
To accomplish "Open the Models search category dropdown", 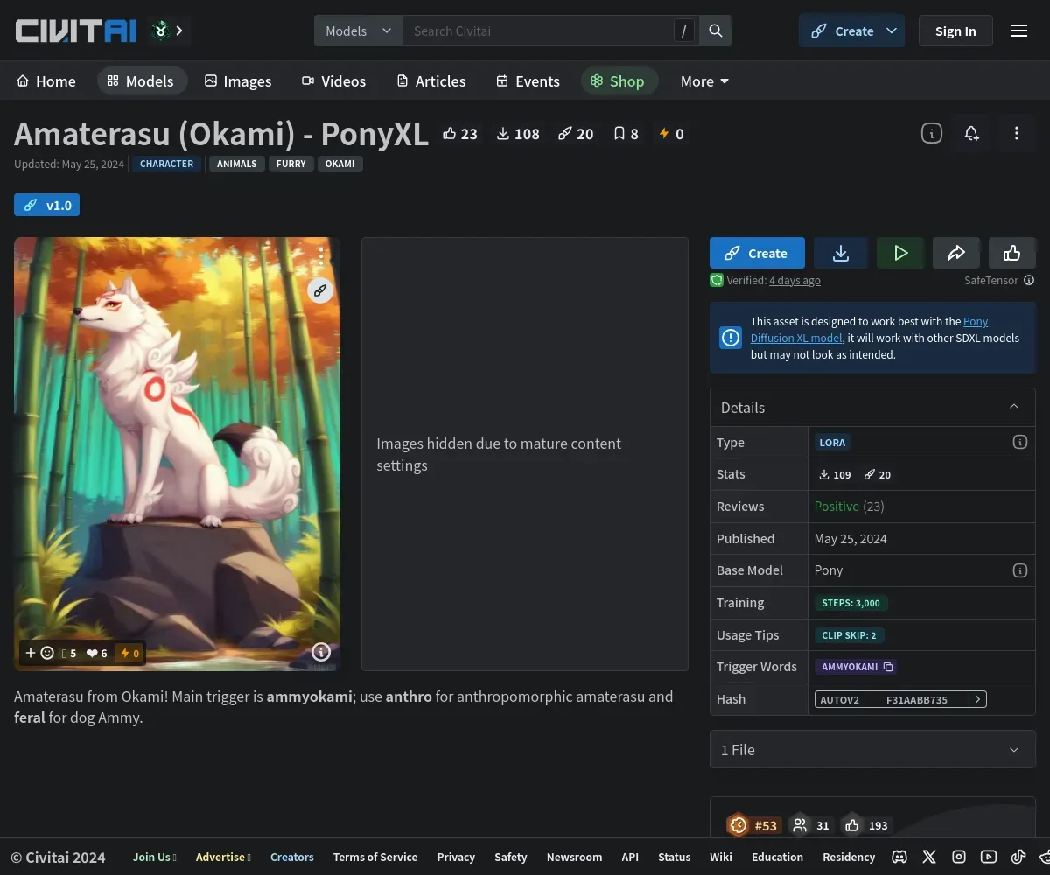I will (x=359, y=31).
